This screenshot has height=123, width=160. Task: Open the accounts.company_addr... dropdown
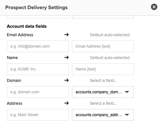coord(103,115)
